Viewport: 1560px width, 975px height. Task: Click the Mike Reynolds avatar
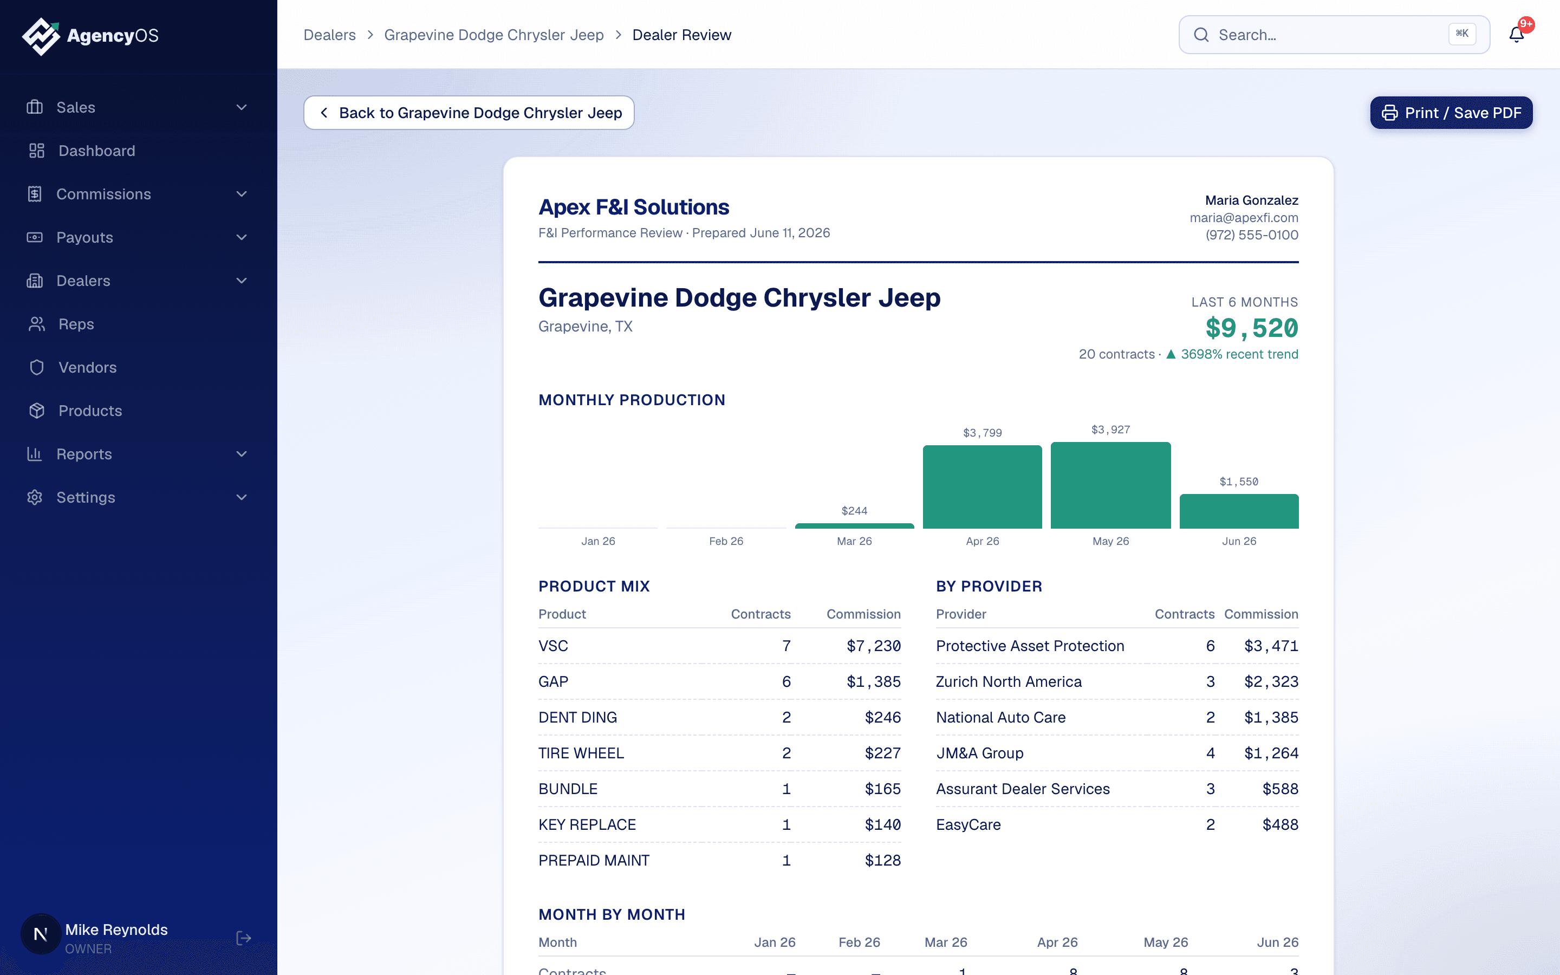[x=41, y=934]
